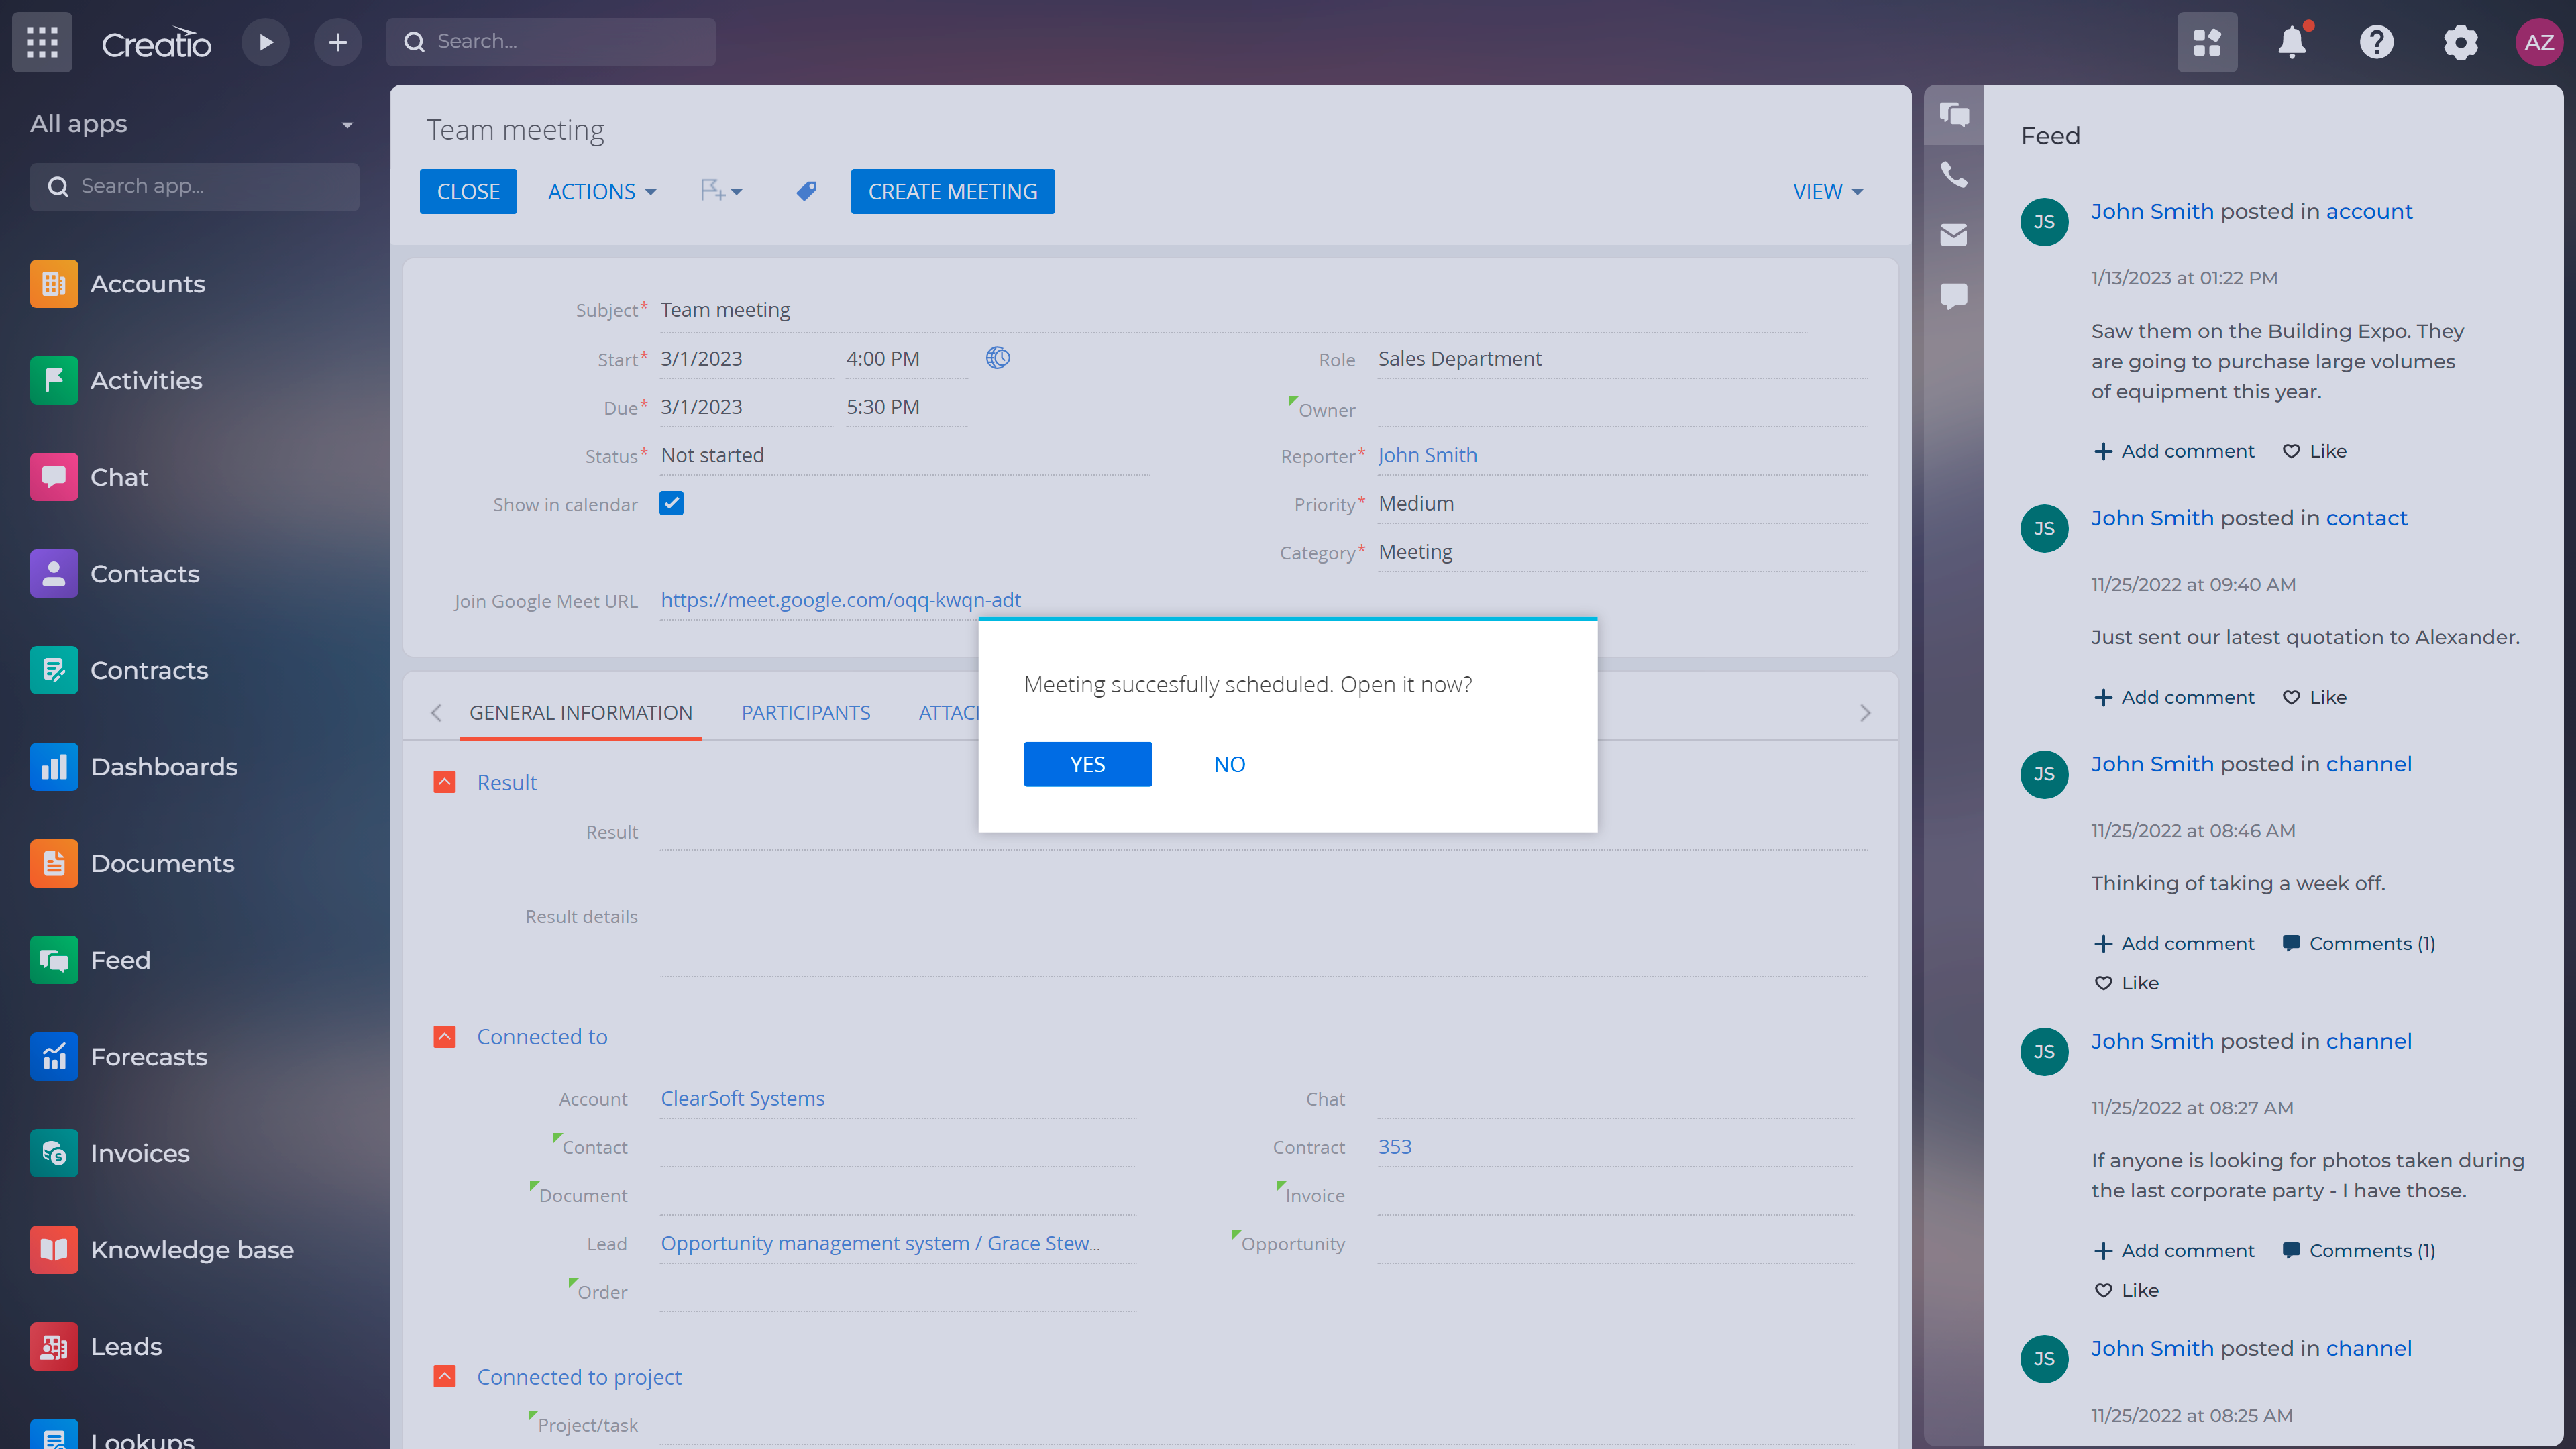Viewport: 2576px width, 1449px height.
Task: Click the Status Not started field
Action: 904,455
